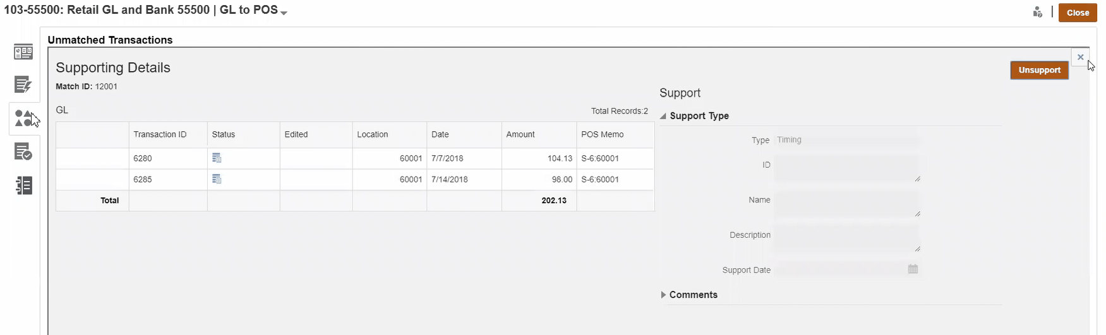Click the Description text area
Viewport: 1106px width, 335px height.
[x=846, y=238]
